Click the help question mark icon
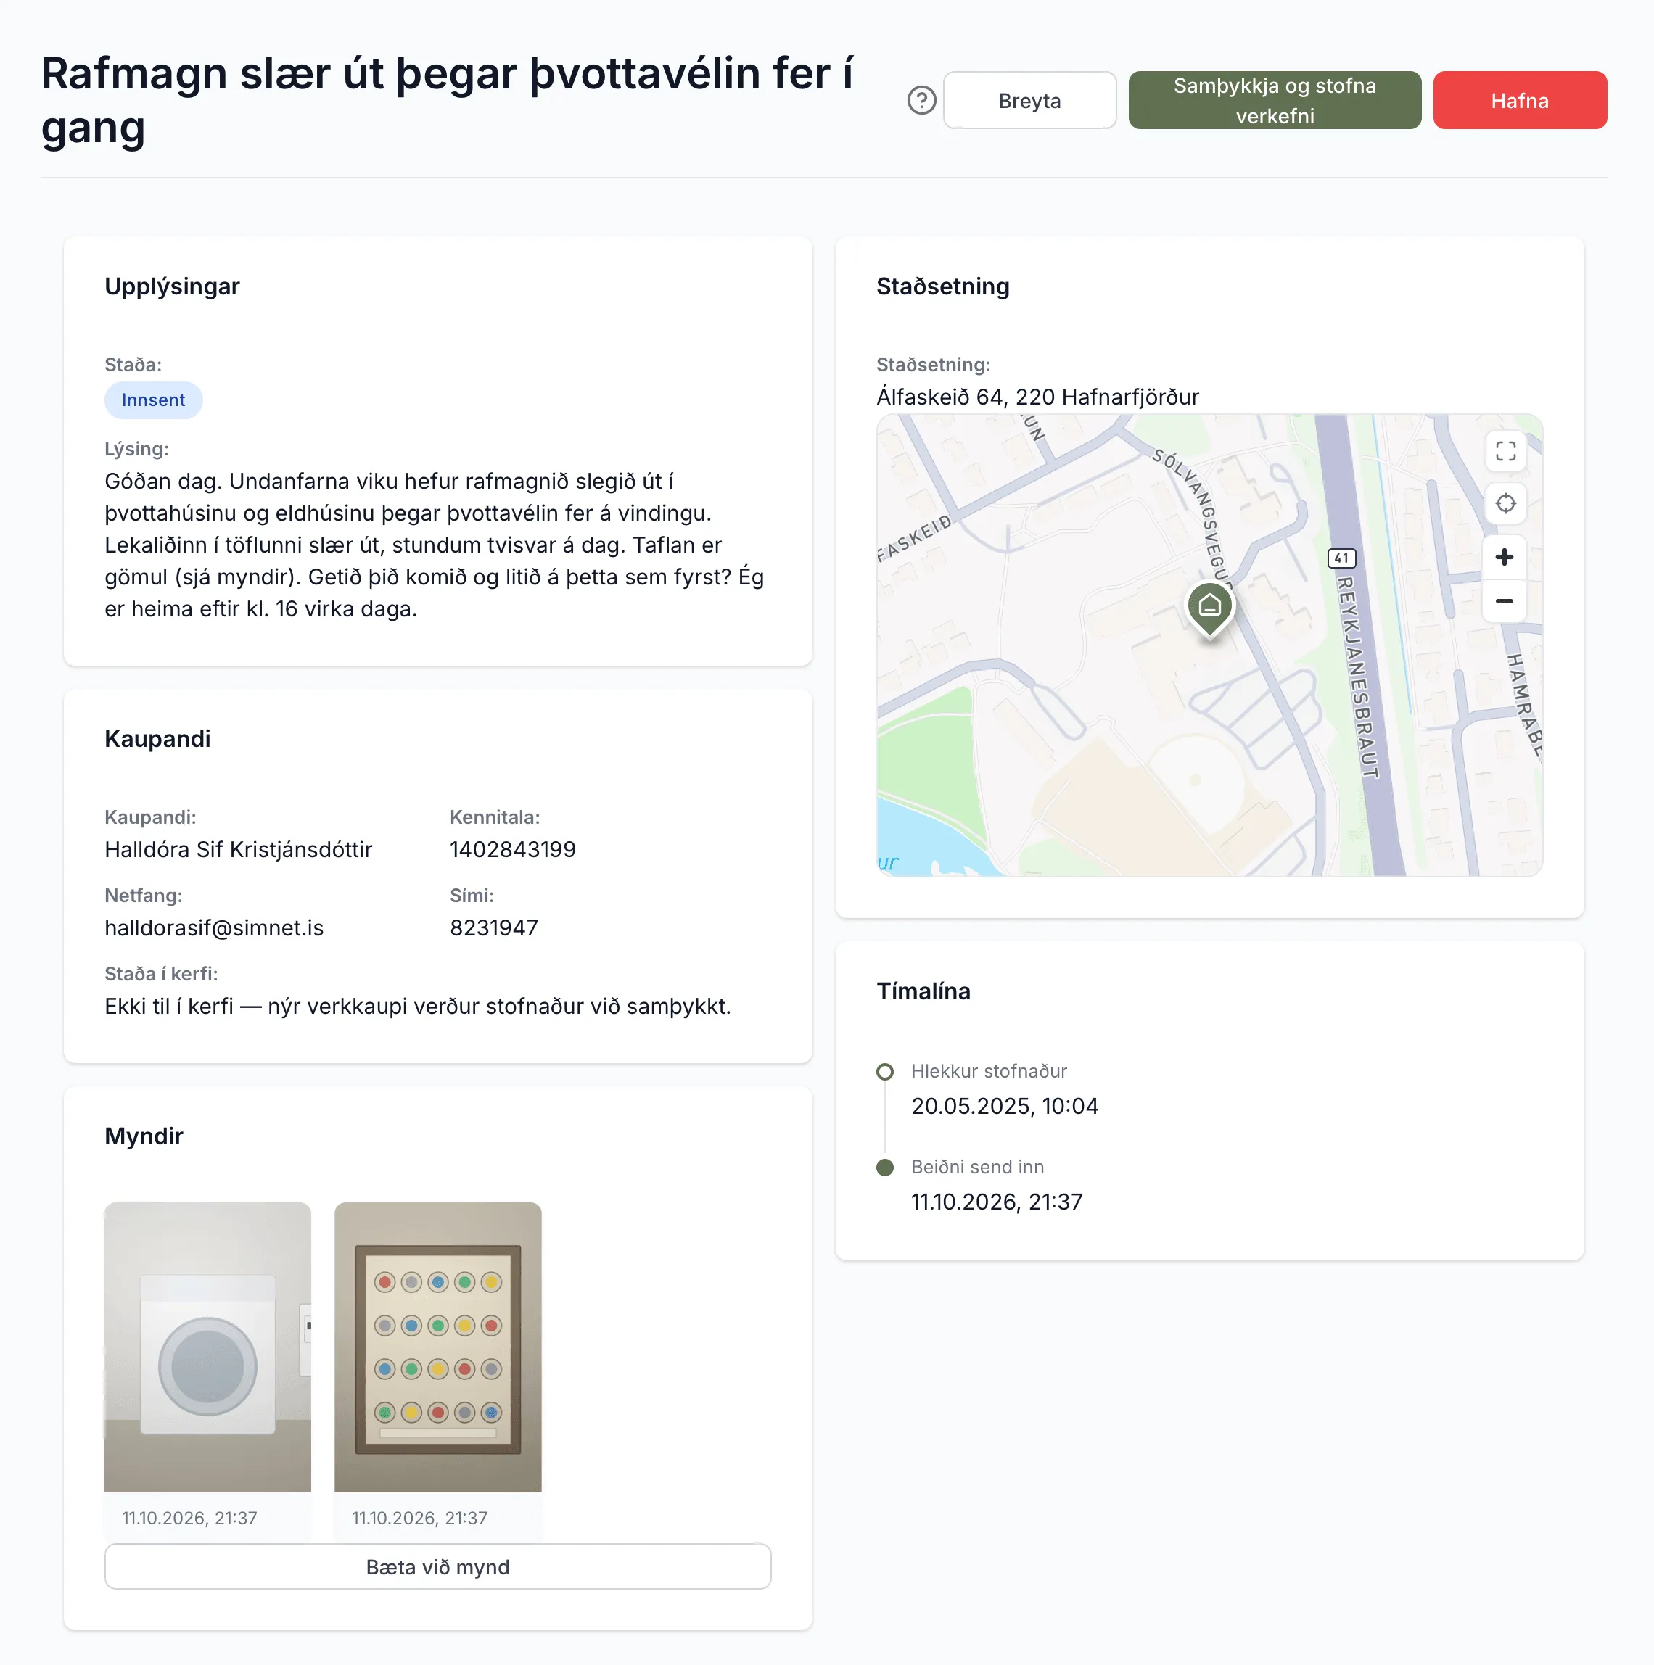The width and height of the screenshot is (1654, 1665). pos(921,101)
